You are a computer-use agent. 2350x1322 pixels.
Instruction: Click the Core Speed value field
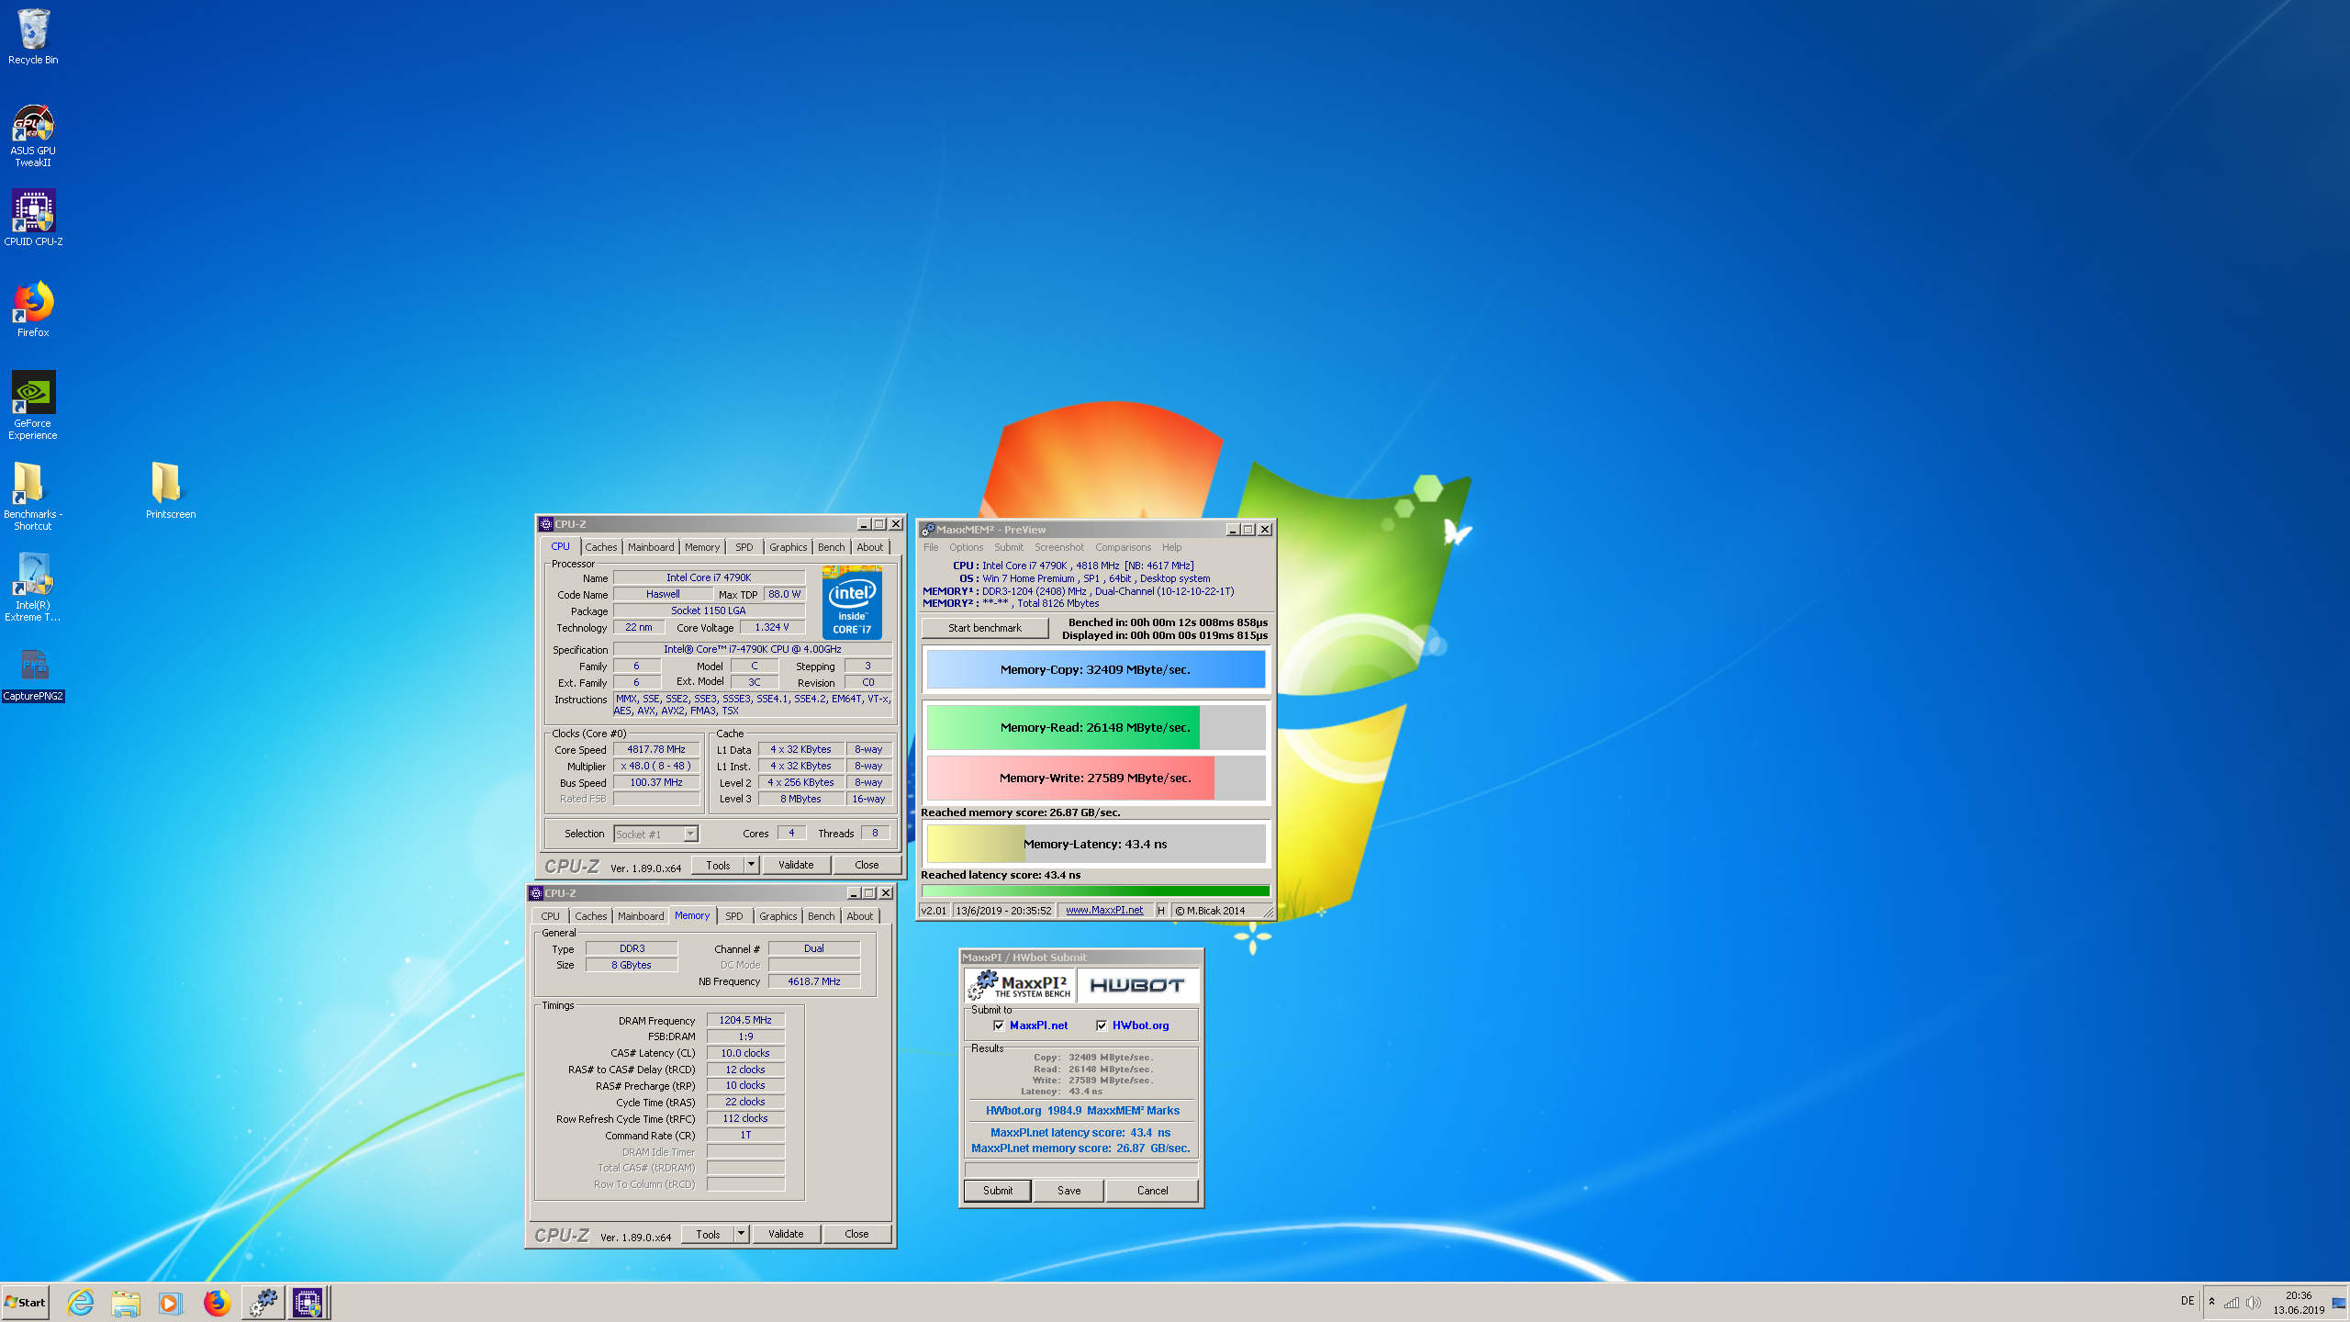coord(656,749)
